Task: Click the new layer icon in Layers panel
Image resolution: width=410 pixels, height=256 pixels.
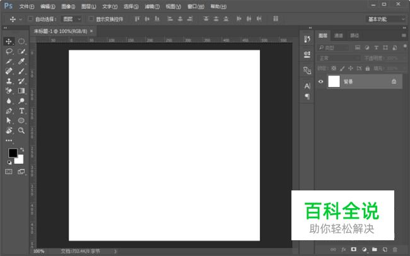Action: pyautogui.click(x=384, y=250)
